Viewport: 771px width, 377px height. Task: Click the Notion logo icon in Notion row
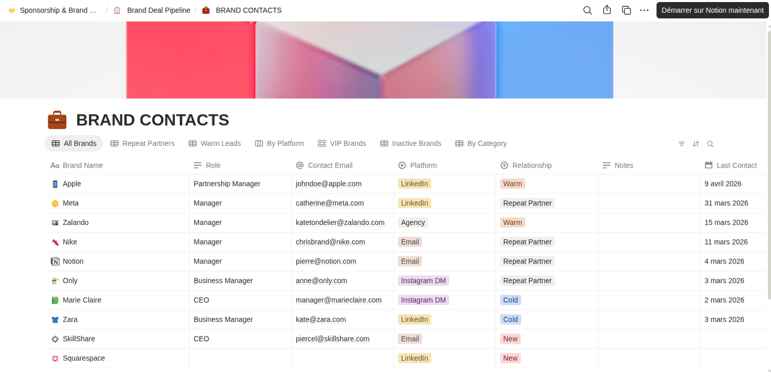[56, 261]
